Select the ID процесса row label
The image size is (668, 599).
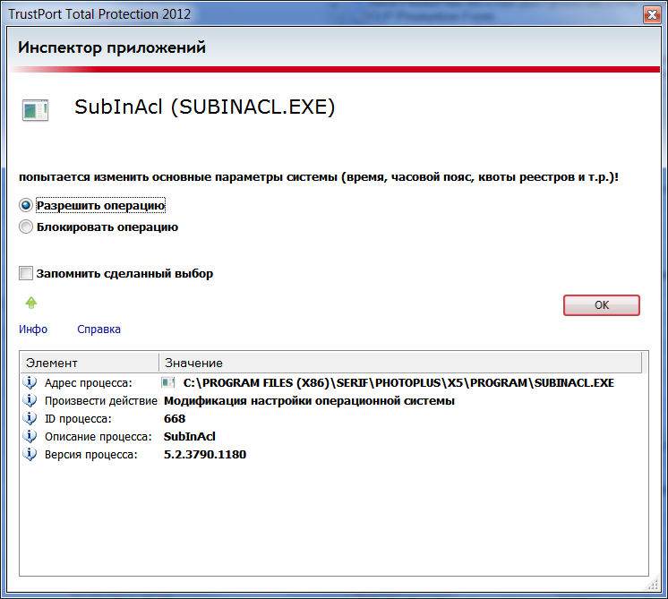[78, 418]
